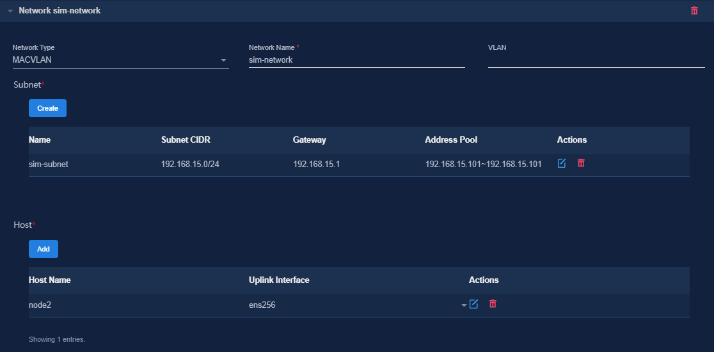The width and height of the screenshot is (714, 352).
Task: Open the ens256 uplink interface dropdown
Action: click(464, 305)
